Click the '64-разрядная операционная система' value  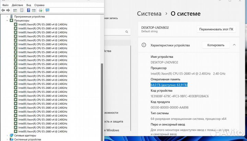[x=188, y=119]
